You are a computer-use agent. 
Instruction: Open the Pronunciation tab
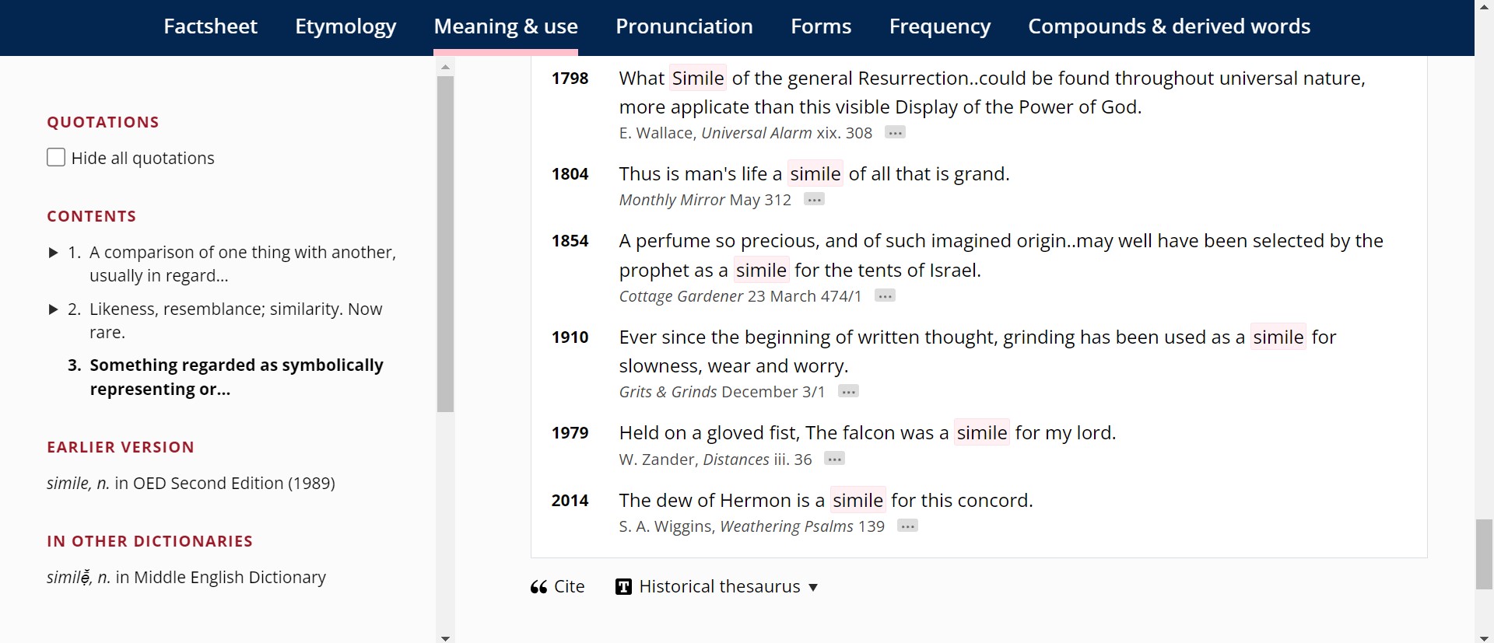(684, 26)
